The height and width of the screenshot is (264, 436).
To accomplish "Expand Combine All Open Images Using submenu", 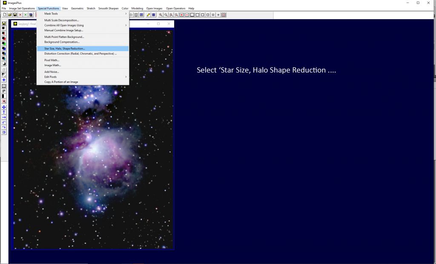I will click(x=83, y=25).
